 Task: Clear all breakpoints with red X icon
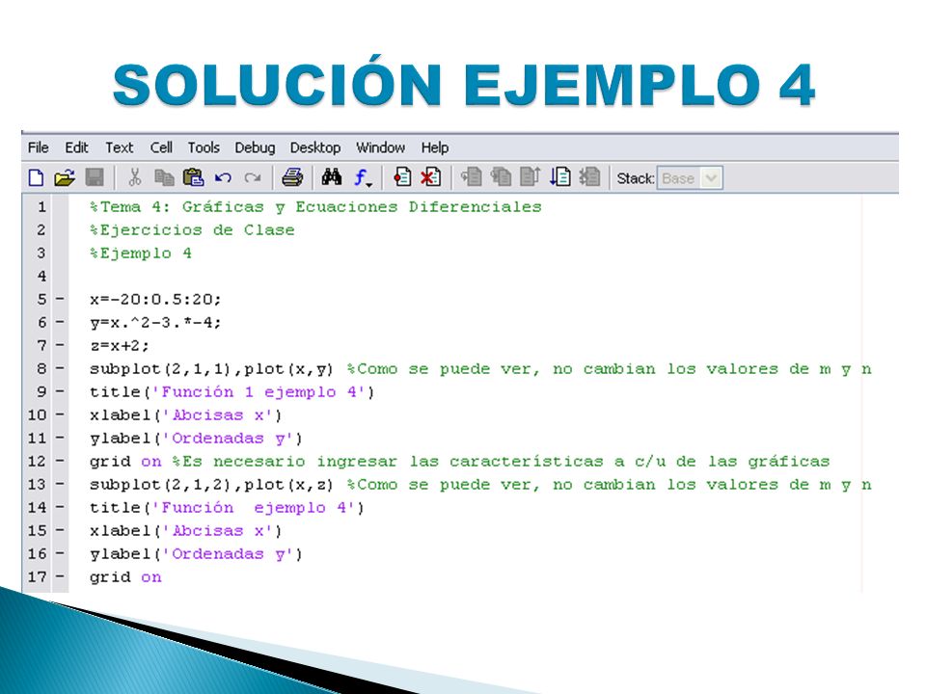pos(431,177)
